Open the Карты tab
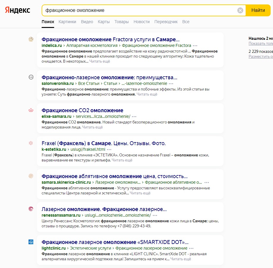The width and height of the screenshot is (273, 268). (x=103, y=22)
